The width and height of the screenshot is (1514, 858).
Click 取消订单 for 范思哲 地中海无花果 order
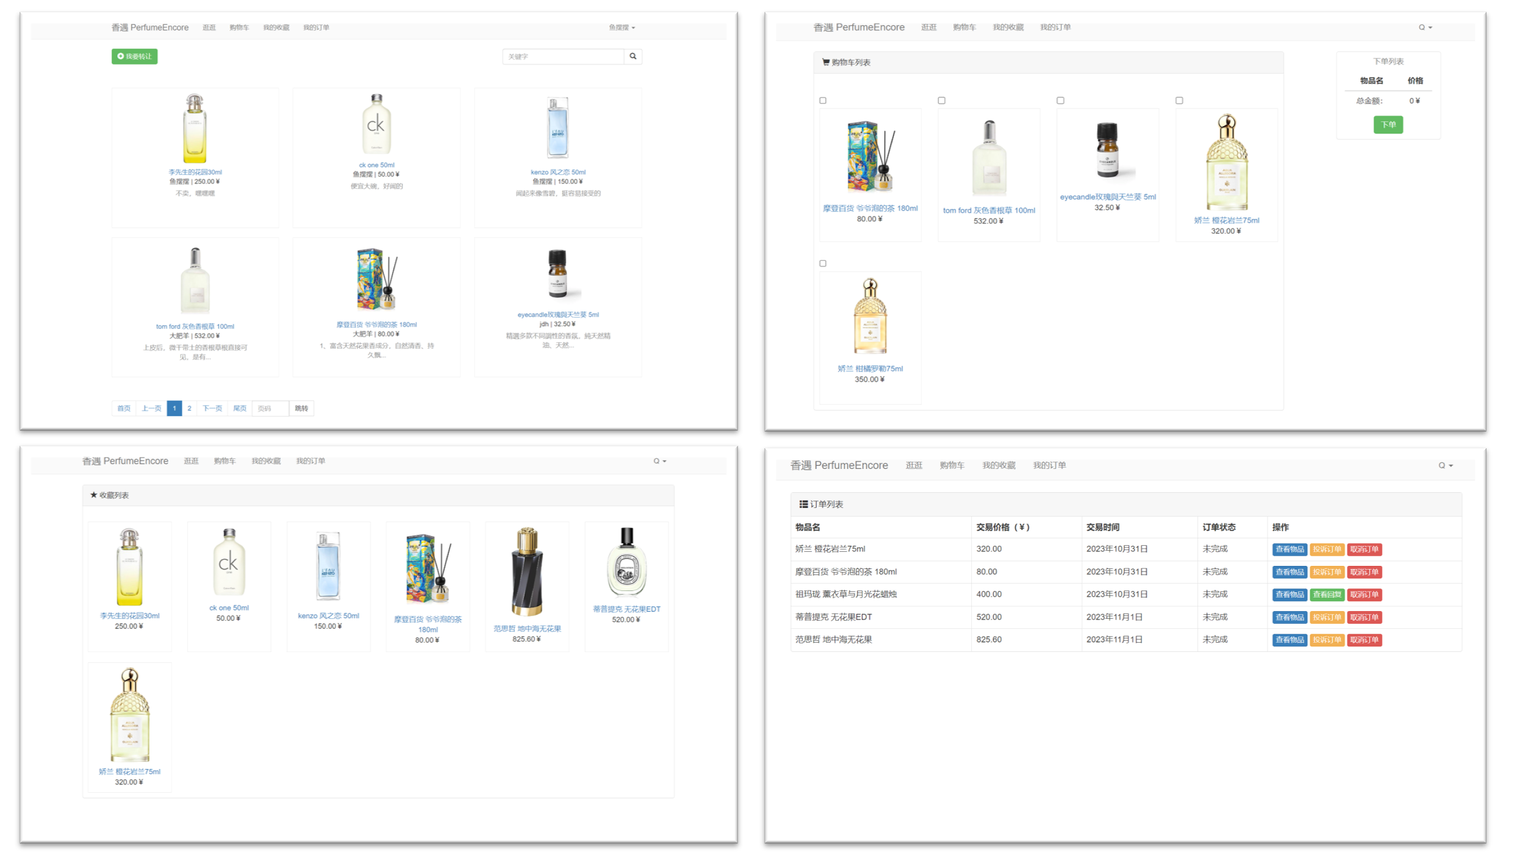click(1364, 640)
